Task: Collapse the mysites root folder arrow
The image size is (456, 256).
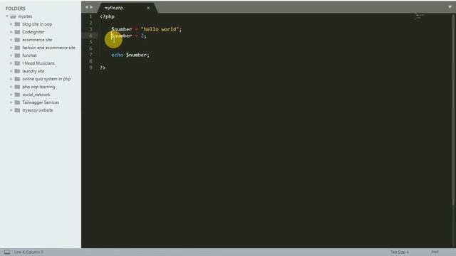Action: (7, 16)
